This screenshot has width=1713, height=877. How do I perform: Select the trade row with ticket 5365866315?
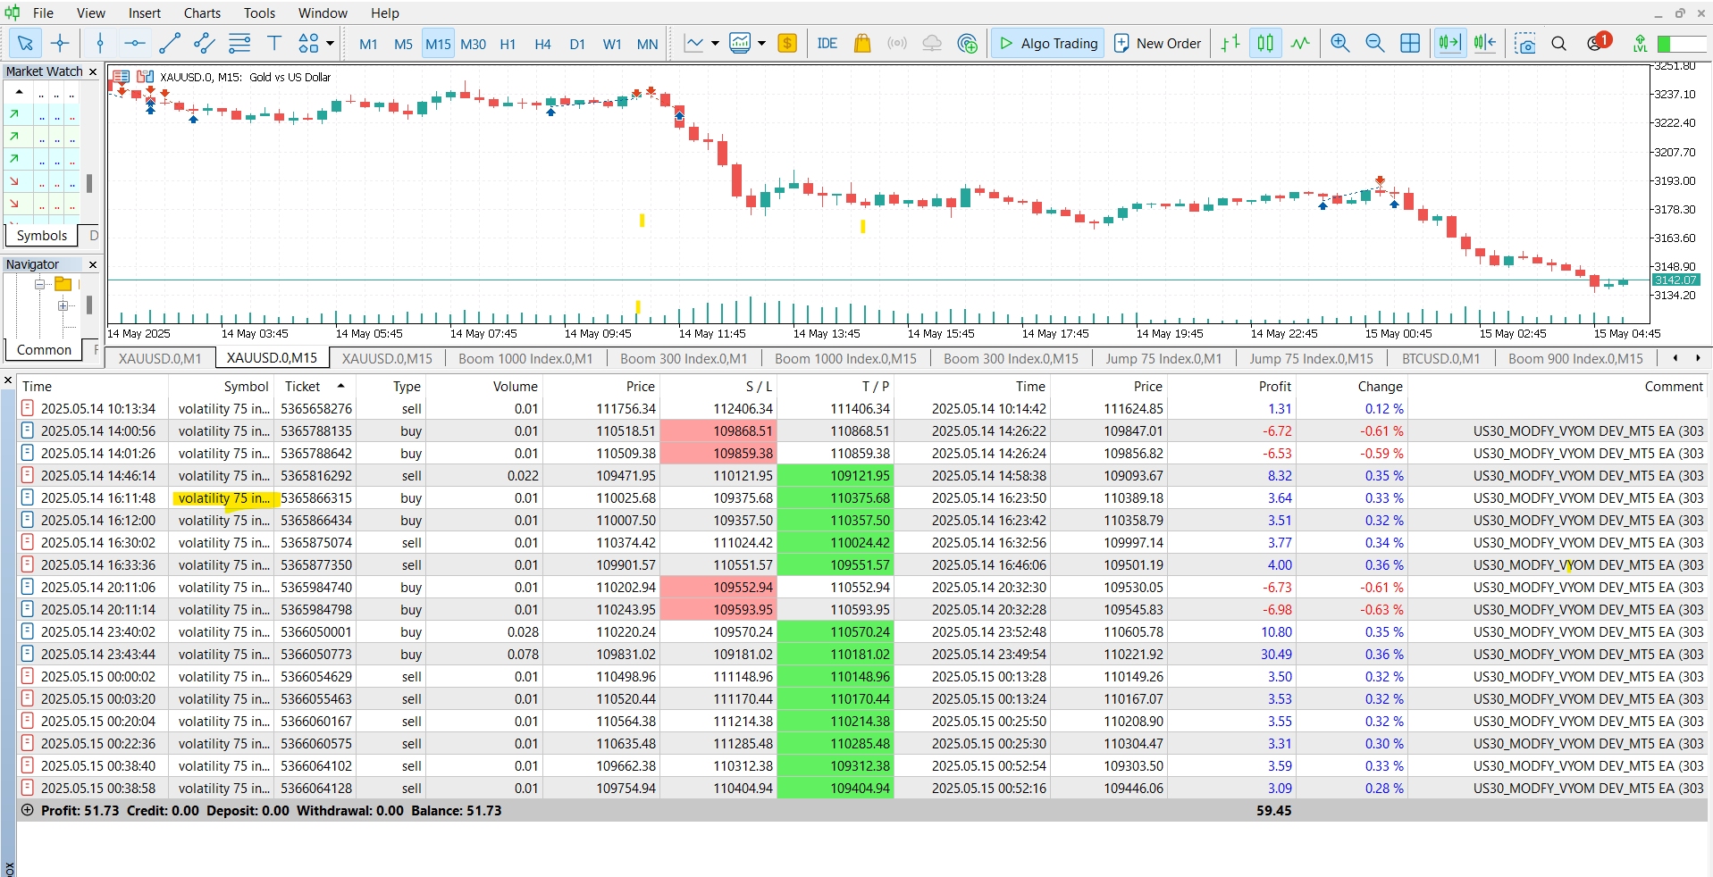coord(862,497)
